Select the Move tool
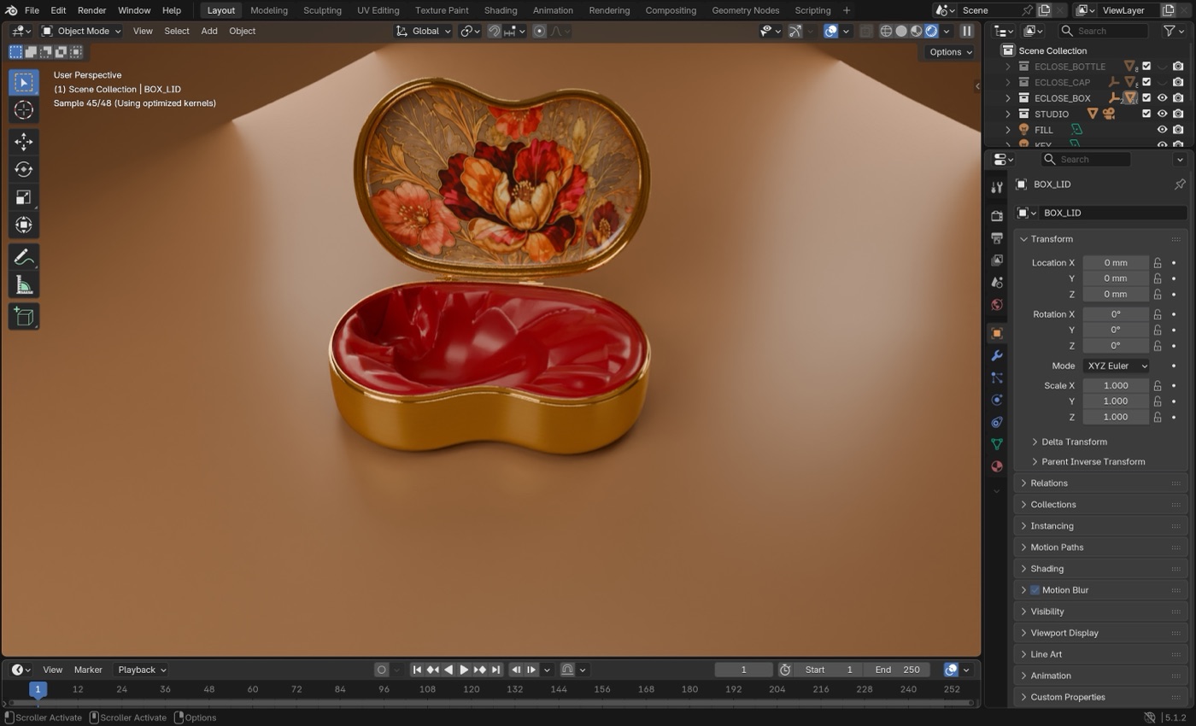Screen dimensions: 1196x726 pyautogui.click(x=24, y=141)
